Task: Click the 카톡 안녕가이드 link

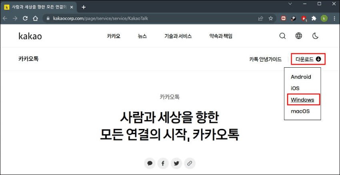Action: point(266,59)
